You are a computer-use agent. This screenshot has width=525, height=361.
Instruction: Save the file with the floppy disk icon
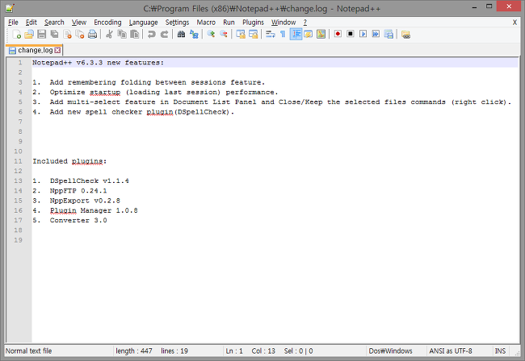[x=41, y=35]
